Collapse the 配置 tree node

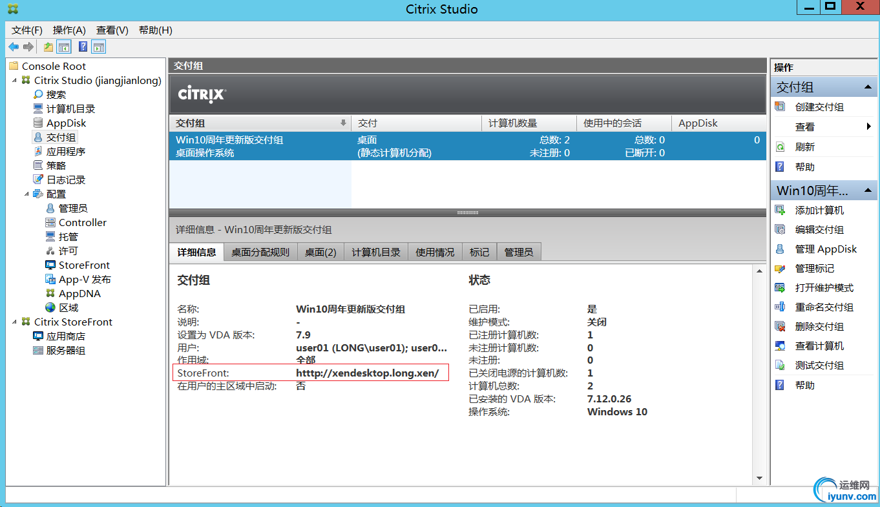(x=26, y=194)
